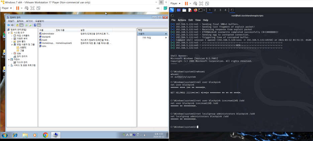Select the Administrator user row
The width and height of the screenshot is (313, 141).
point(47,34)
